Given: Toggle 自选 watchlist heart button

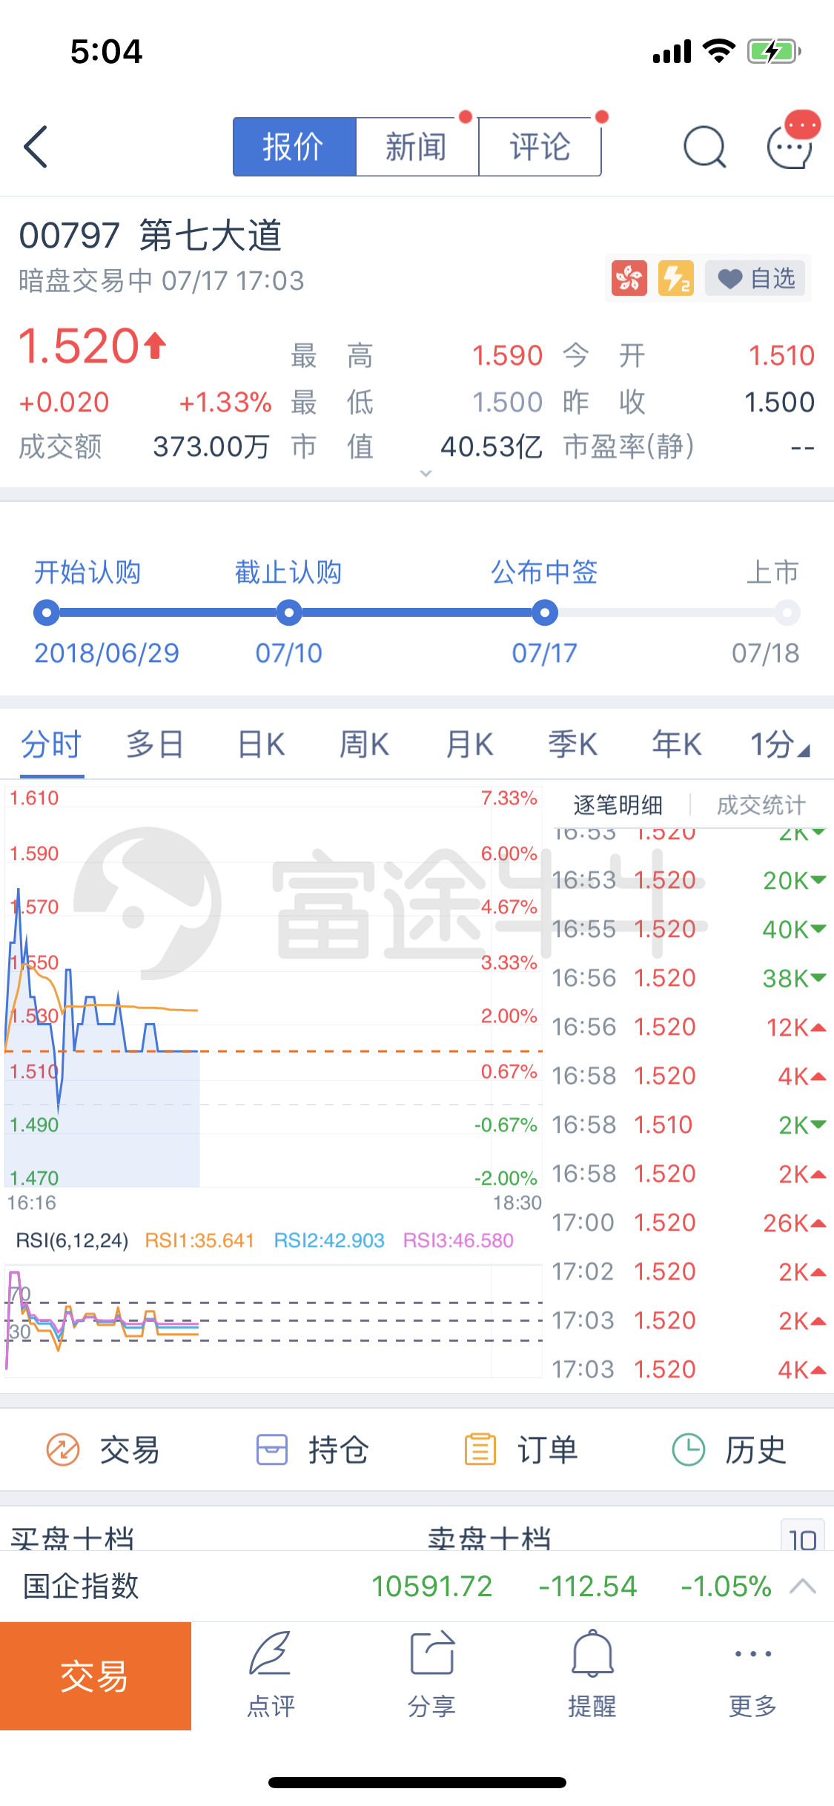Looking at the screenshot, I should point(755,279).
